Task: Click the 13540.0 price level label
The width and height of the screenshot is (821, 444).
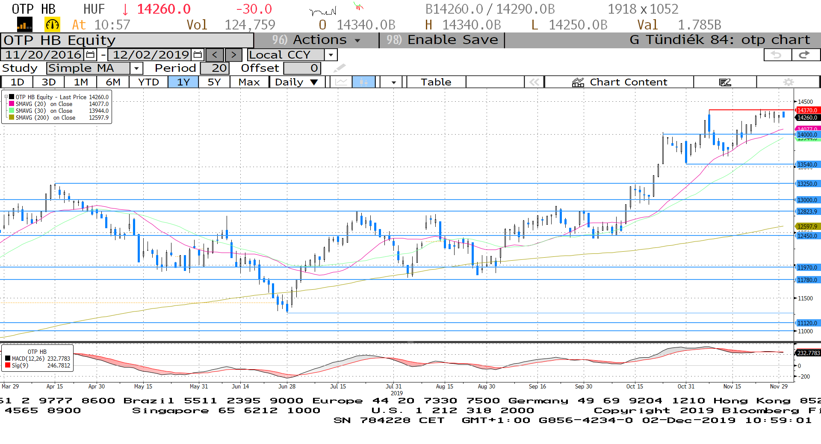Action: [x=807, y=165]
